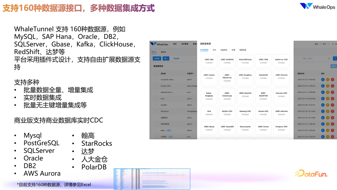The width and height of the screenshot is (337, 190).
Task: Click orange authorize icon for 2023-12-05 row
Action: (328, 130)
